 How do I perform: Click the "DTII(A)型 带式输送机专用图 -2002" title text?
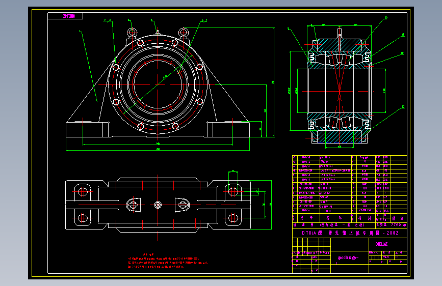coord(350,233)
